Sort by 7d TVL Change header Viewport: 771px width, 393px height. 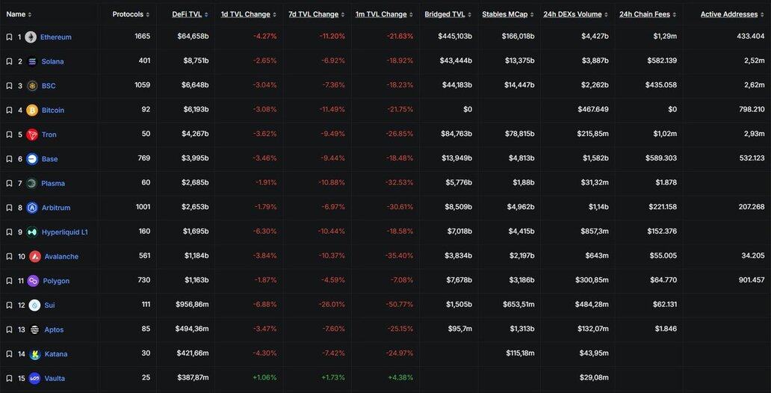coord(313,14)
